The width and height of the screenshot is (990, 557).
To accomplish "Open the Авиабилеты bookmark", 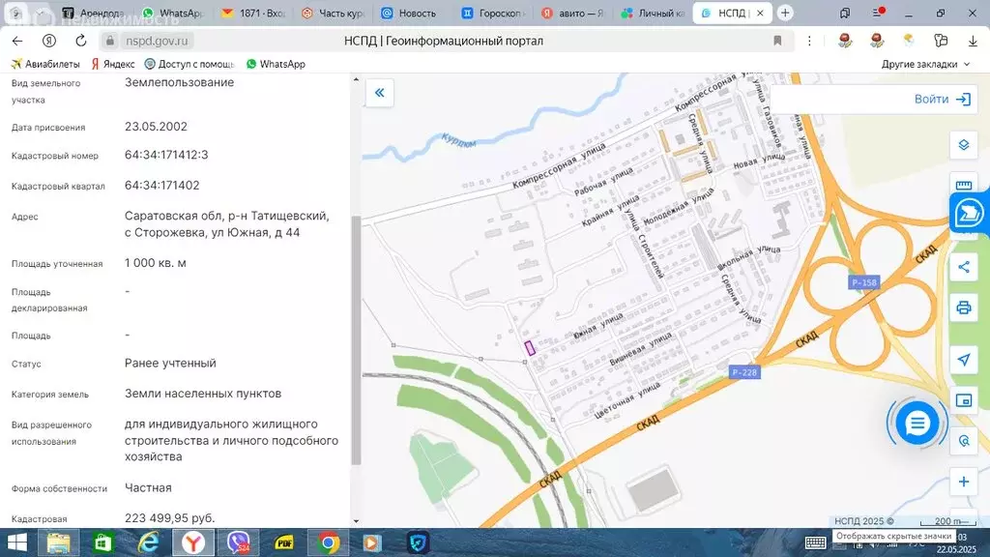I will click(45, 65).
